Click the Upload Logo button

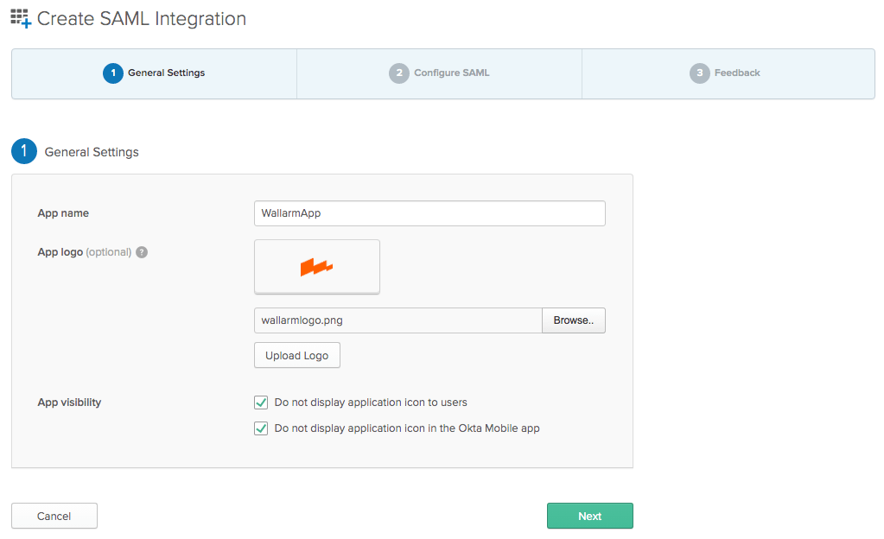point(297,356)
